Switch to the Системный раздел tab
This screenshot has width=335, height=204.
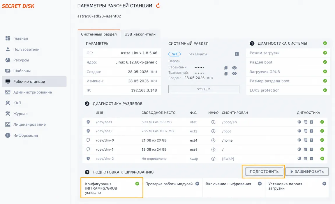pos(99,34)
